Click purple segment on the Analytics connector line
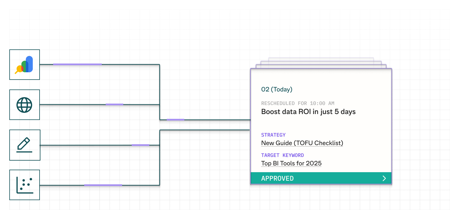 77,64
